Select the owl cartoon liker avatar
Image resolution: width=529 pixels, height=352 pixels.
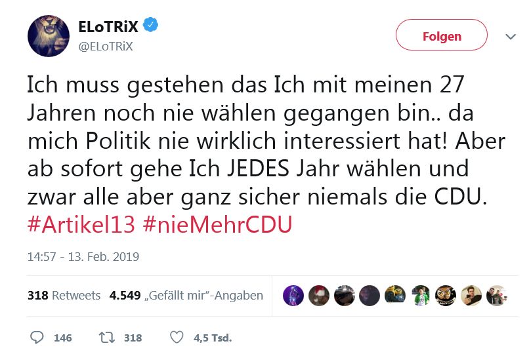click(x=445, y=296)
